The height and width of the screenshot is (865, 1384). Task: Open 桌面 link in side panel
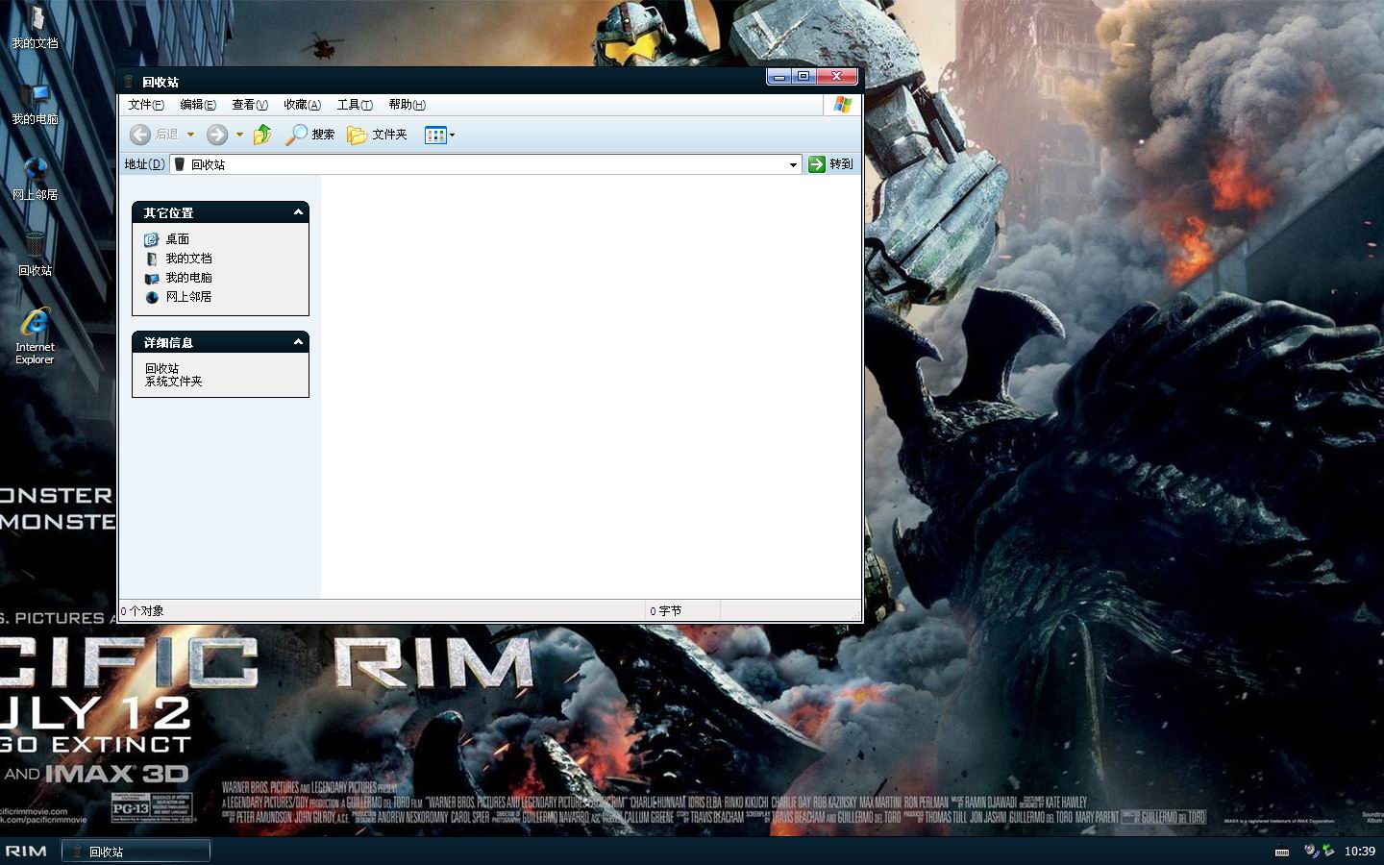click(x=177, y=239)
